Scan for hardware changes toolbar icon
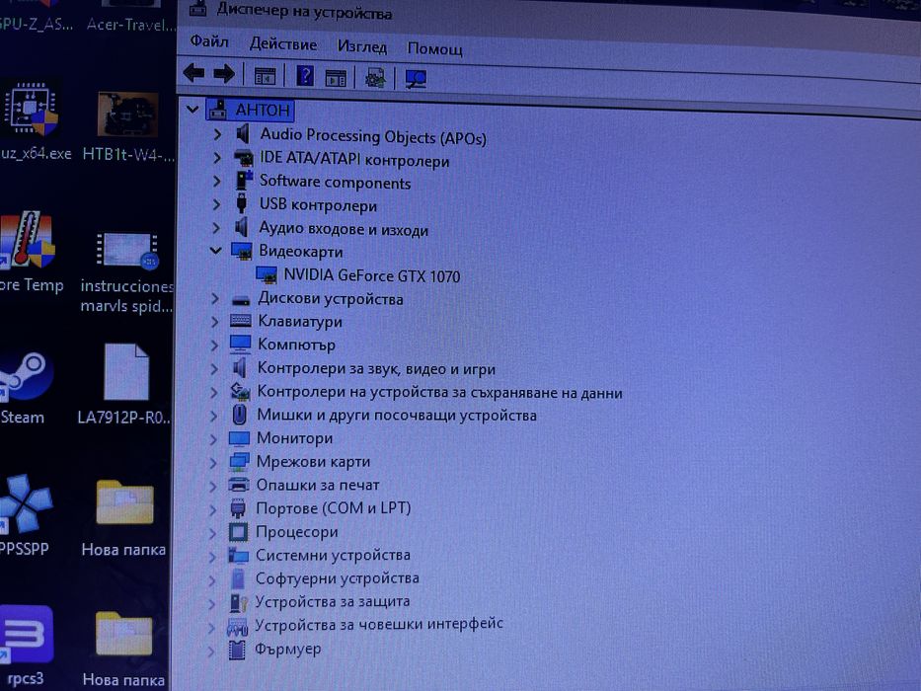The width and height of the screenshot is (921, 691). (416, 79)
